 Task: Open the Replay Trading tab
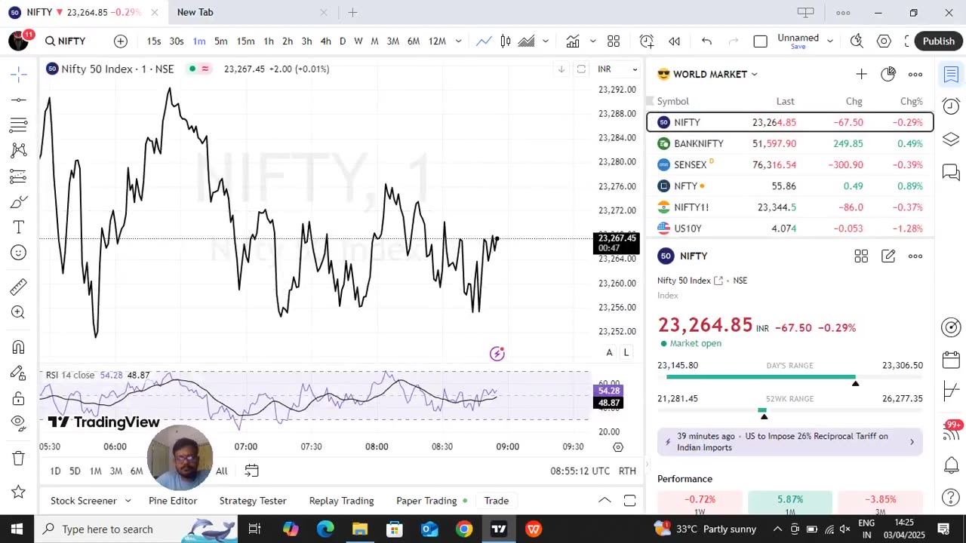[341, 501]
